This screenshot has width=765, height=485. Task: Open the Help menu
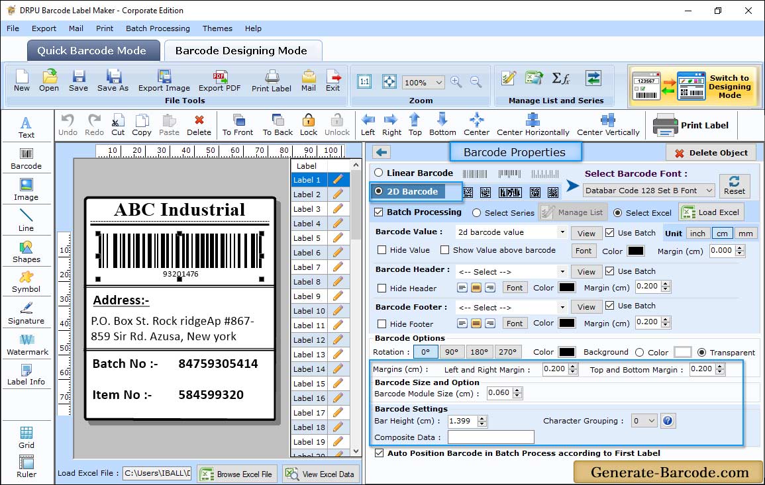[x=253, y=28]
